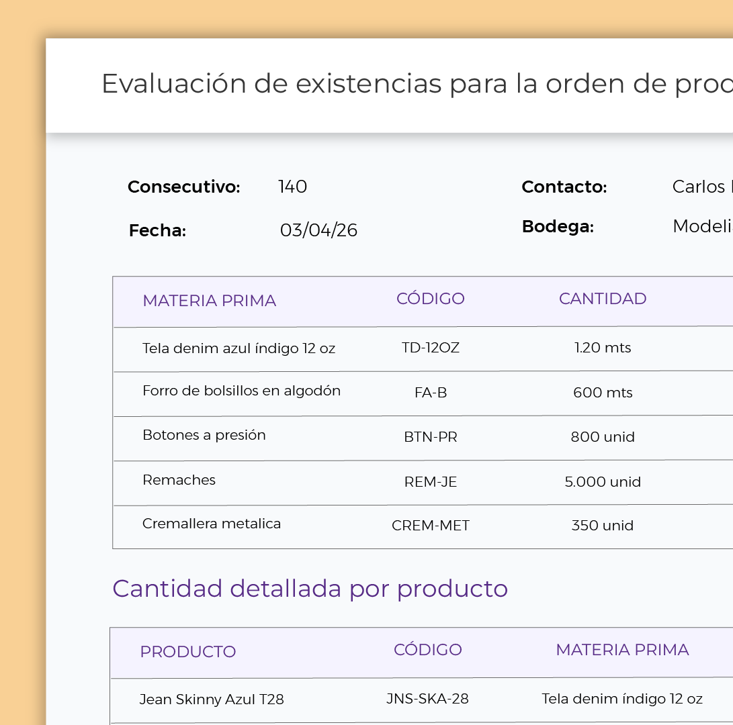Image resolution: width=733 pixels, height=725 pixels.
Task: Click the product code JNS-SKA-28
Action: click(427, 699)
